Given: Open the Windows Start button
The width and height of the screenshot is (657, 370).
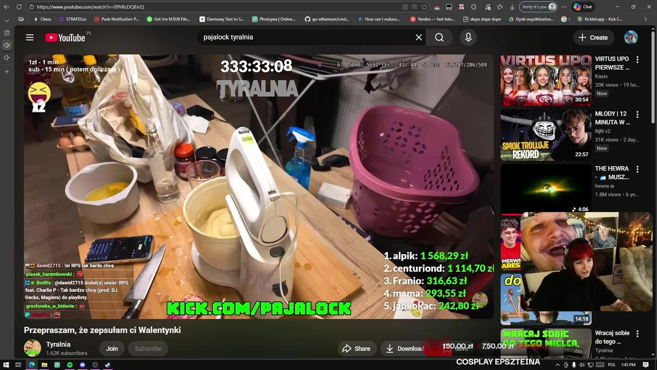Looking at the screenshot, I should [6, 365].
